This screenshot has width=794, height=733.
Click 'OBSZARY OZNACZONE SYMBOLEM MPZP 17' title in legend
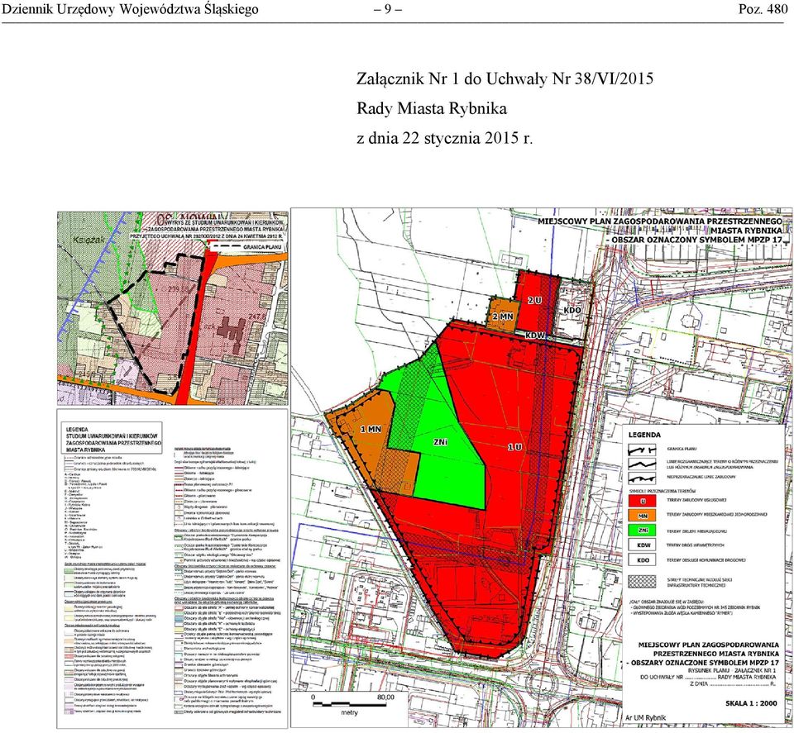pos(702,662)
